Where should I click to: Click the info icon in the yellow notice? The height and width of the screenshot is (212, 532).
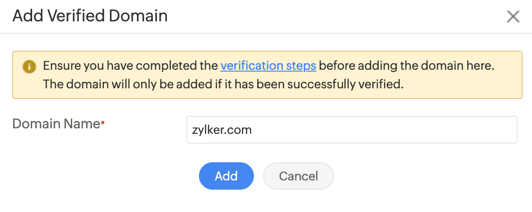click(x=29, y=66)
